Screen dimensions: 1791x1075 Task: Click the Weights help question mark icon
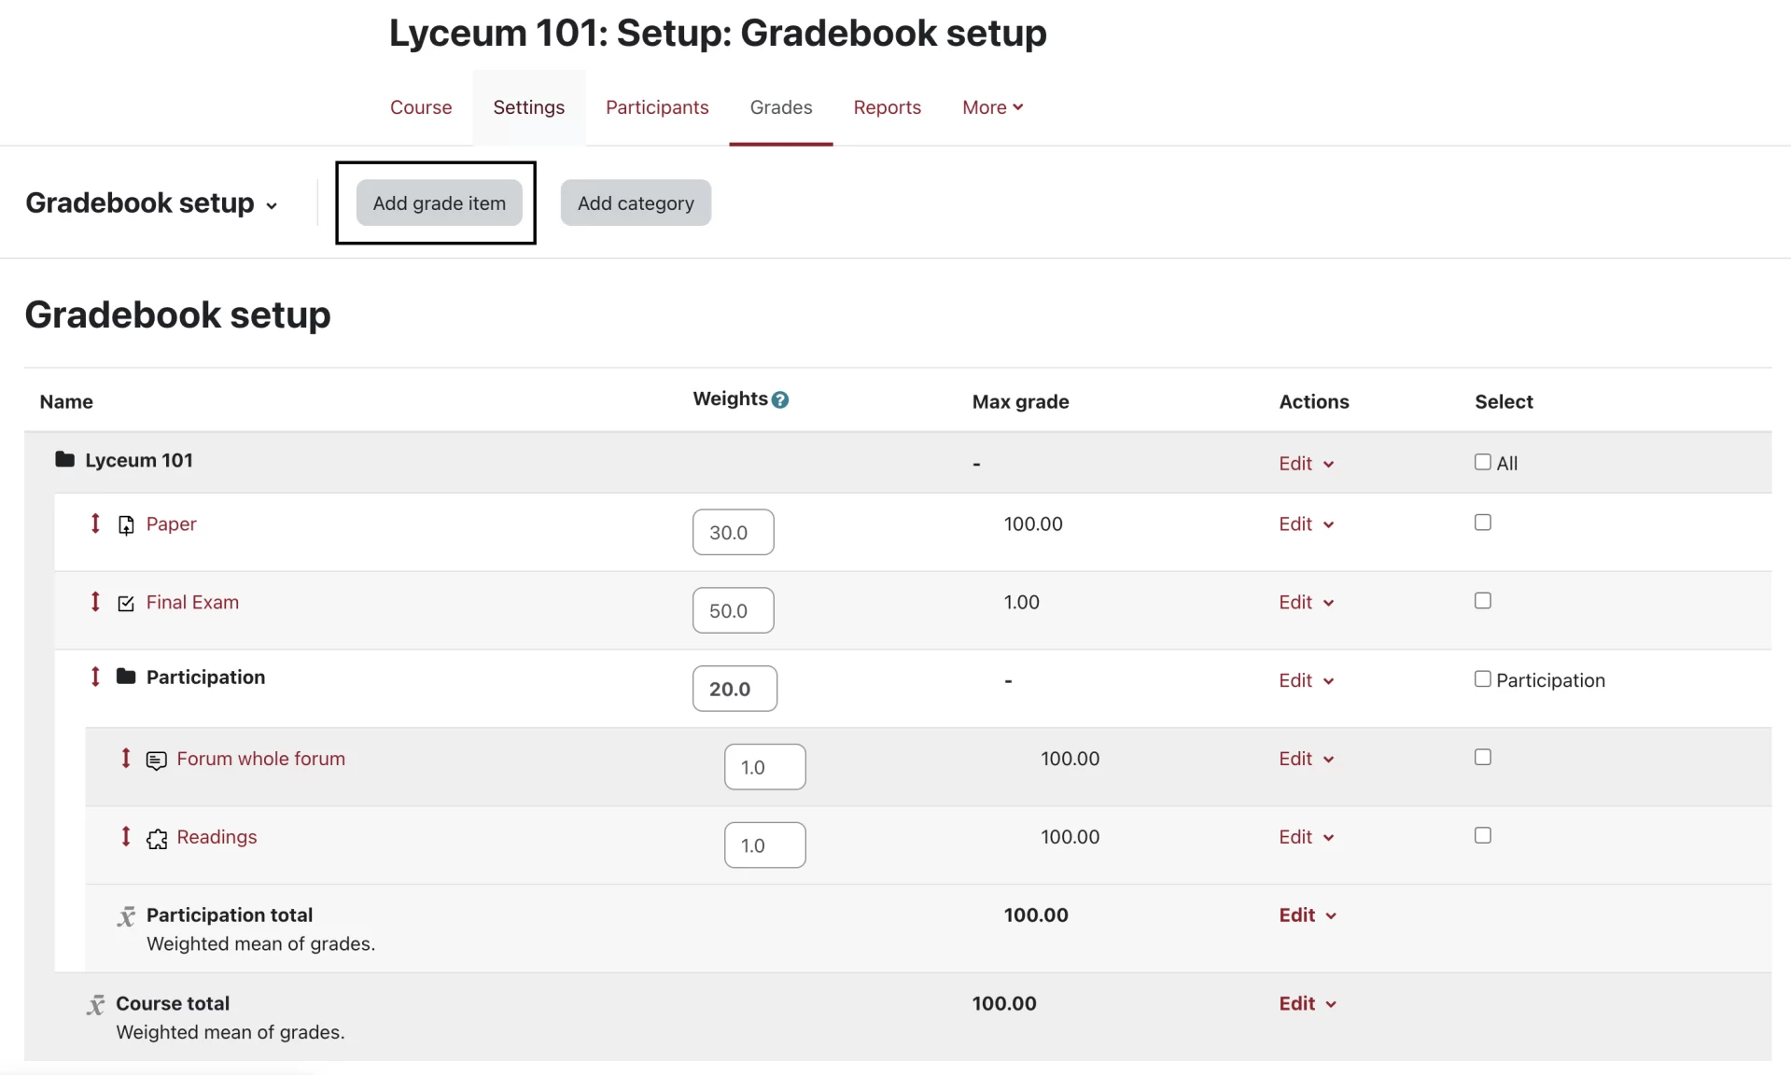click(x=780, y=399)
